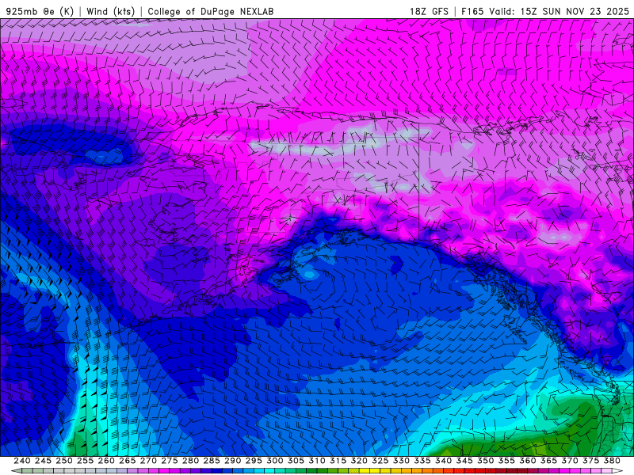Click the right arrow end of the colorbar
634x475 pixels.
tap(617, 471)
